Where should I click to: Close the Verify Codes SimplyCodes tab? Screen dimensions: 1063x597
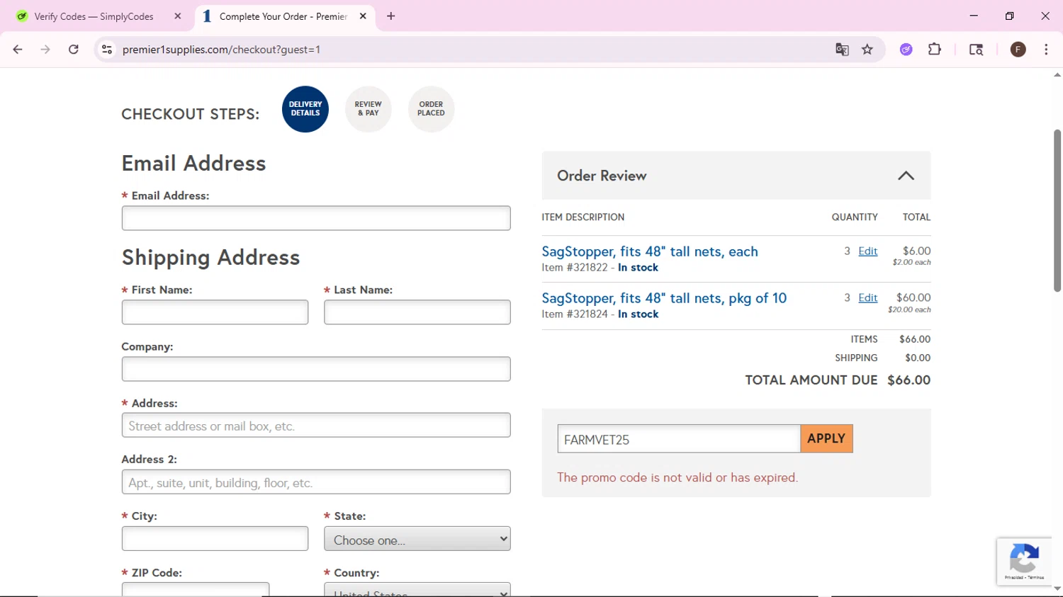coord(178,16)
